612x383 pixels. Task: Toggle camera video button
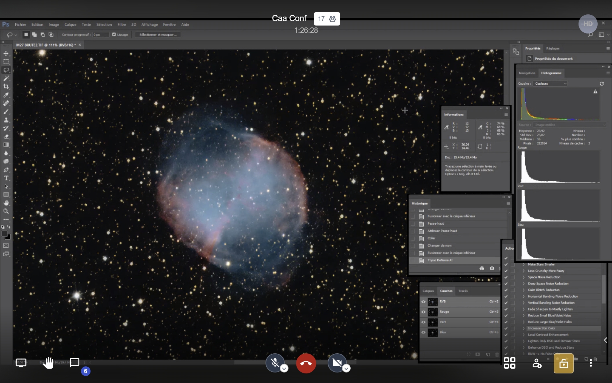[337, 363]
